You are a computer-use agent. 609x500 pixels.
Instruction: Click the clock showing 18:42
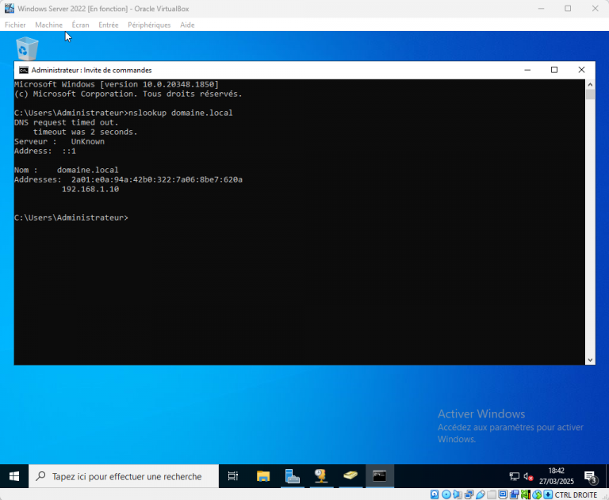(x=557, y=476)
